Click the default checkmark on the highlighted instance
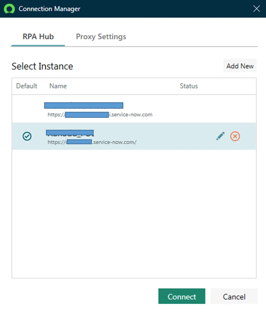This screenshot has width=266, height=316. (27, 136)
